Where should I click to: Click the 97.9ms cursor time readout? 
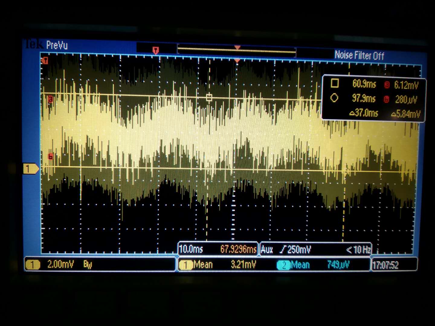pos(364,98)
